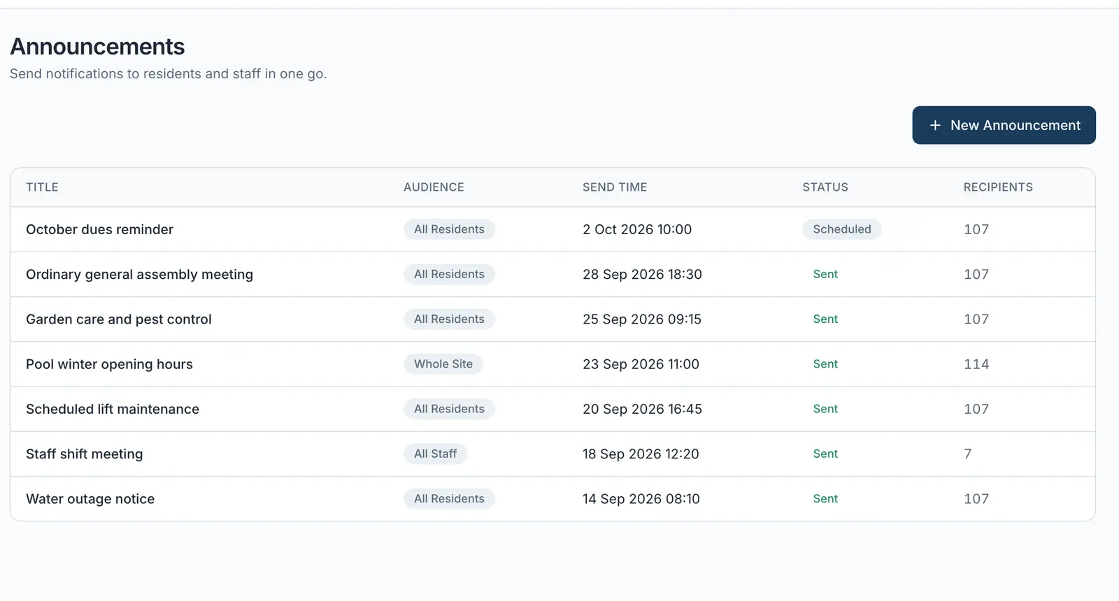Click send time 23 Sep 2026 11:00
Image resolution: width=1119 pixels, height=601 pixels.
tap(641, 364)
